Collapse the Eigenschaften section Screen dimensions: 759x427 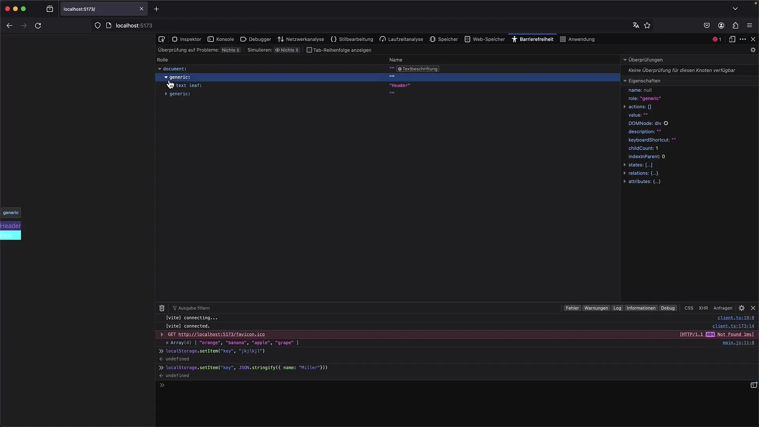625,81
